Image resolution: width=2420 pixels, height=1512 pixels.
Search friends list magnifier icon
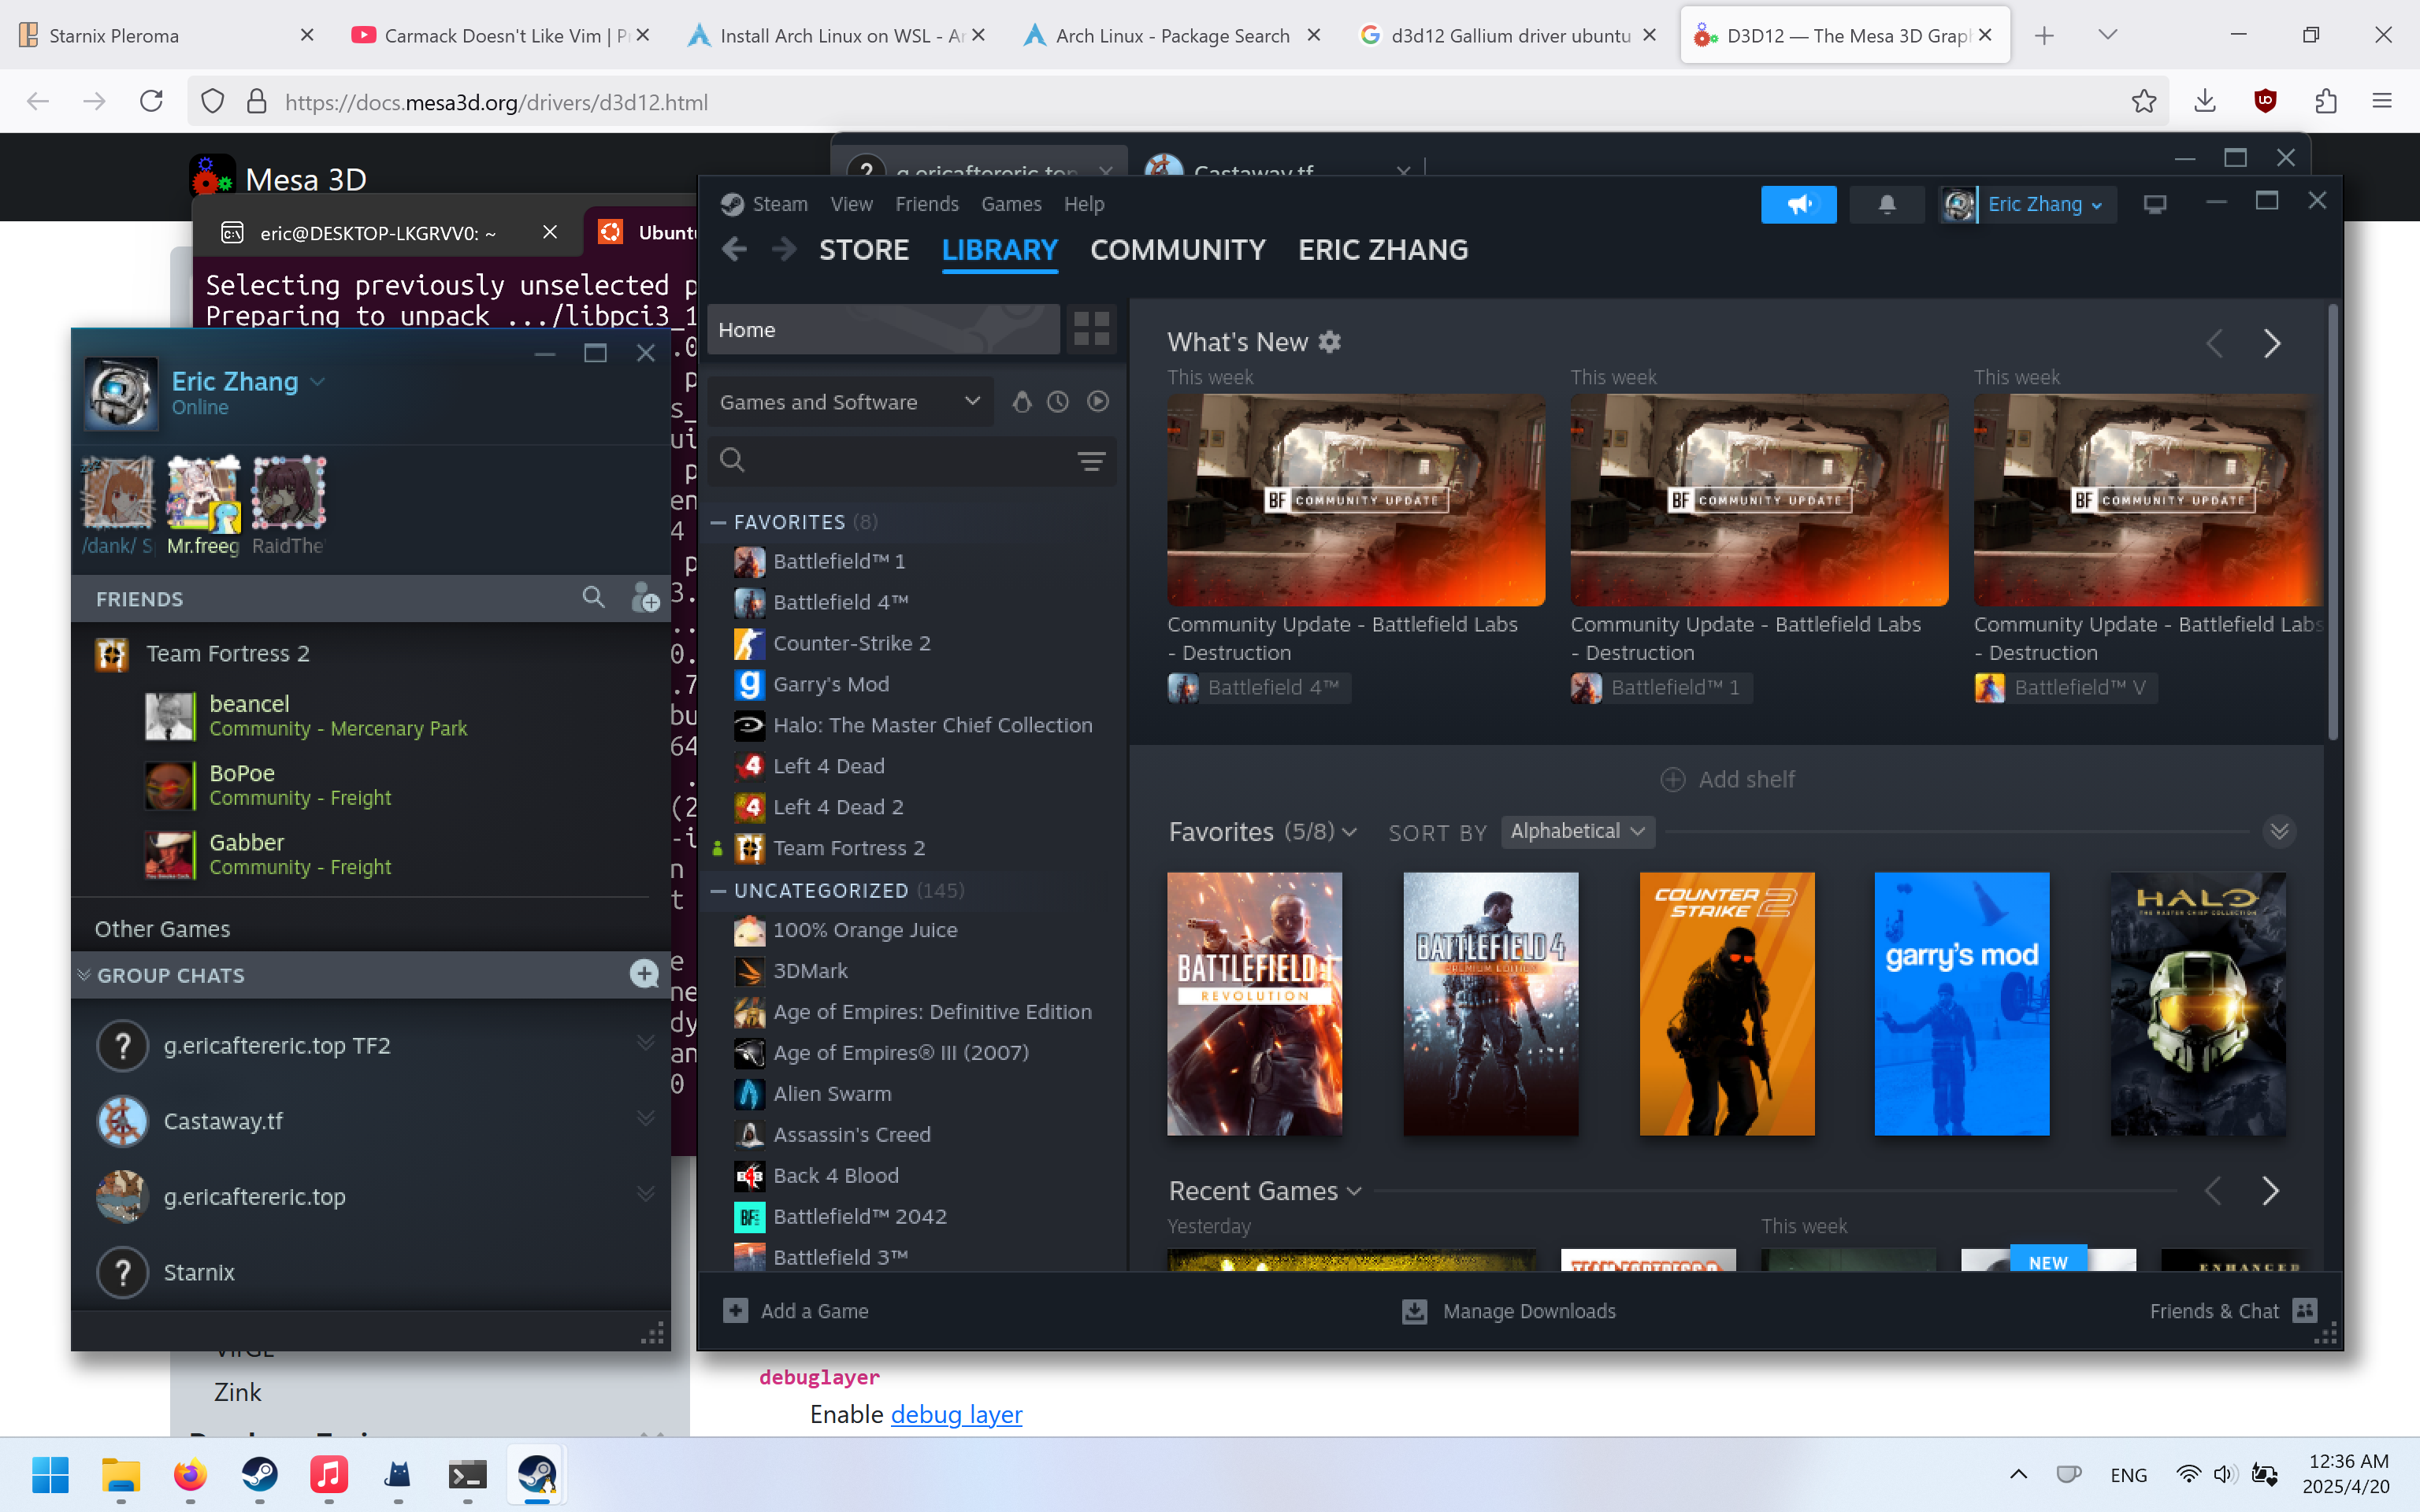593,598
